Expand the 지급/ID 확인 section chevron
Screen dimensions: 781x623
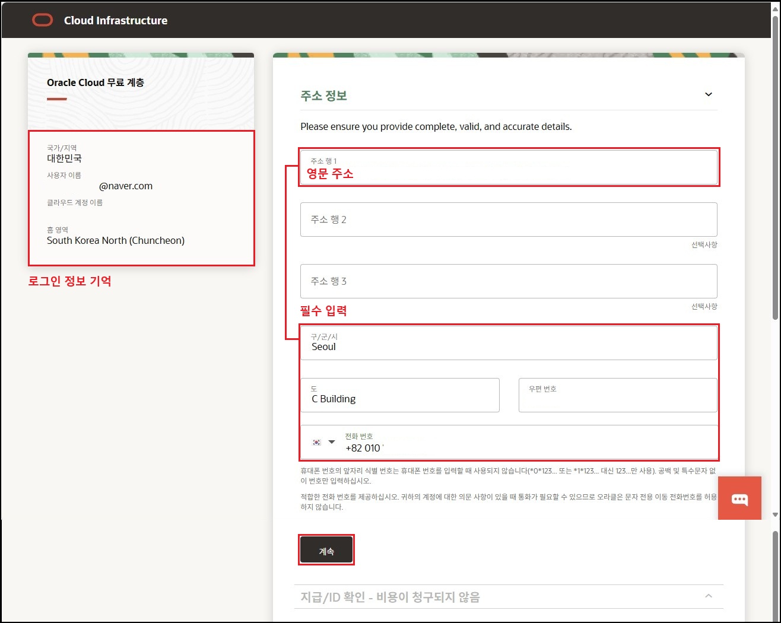pyautogui.click(x=708, y=596)
